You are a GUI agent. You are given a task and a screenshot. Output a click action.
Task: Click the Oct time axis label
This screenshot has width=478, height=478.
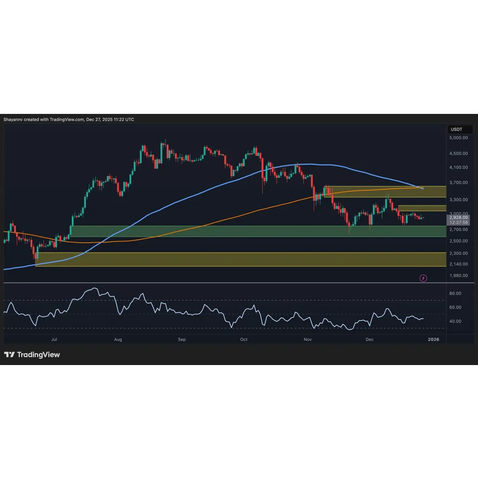click(x=244, y=339)
